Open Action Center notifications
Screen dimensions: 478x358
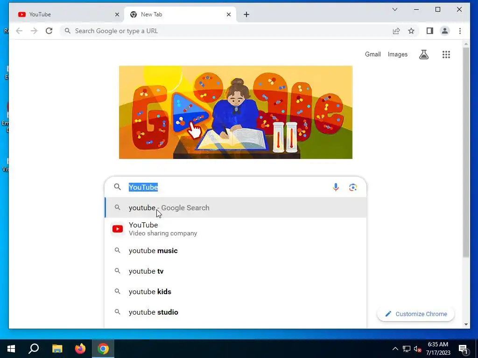pyautogui.click(x=463, y=349)
